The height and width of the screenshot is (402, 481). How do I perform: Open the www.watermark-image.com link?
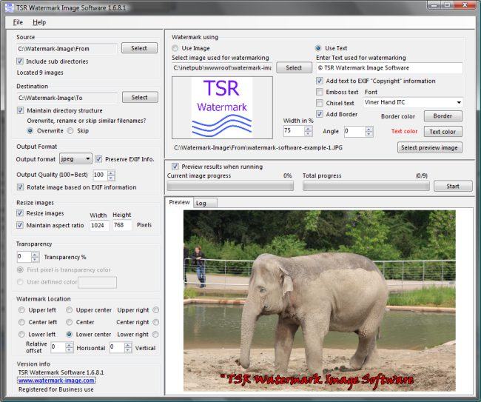pyautogui.click(x=56, y=381)
